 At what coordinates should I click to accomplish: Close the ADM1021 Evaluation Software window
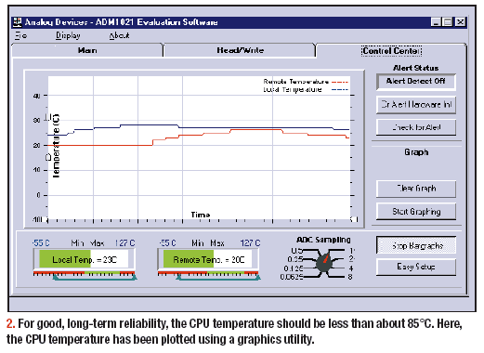coord(461,22)
